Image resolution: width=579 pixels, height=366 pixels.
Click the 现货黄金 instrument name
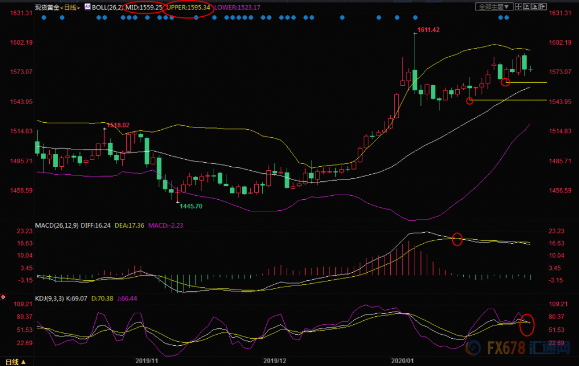pos(47,8)
